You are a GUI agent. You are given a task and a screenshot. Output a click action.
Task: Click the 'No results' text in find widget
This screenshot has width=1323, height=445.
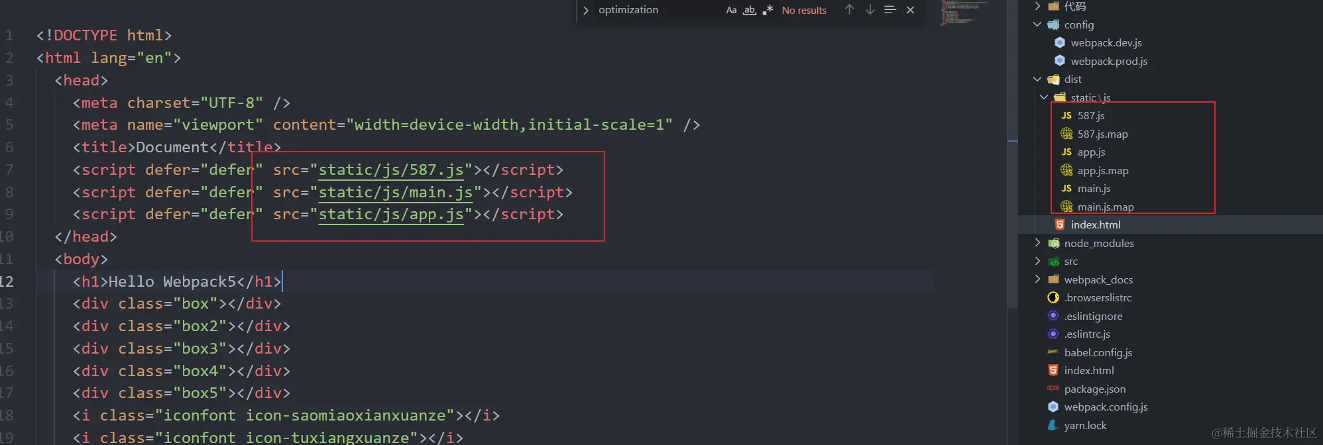804,10
